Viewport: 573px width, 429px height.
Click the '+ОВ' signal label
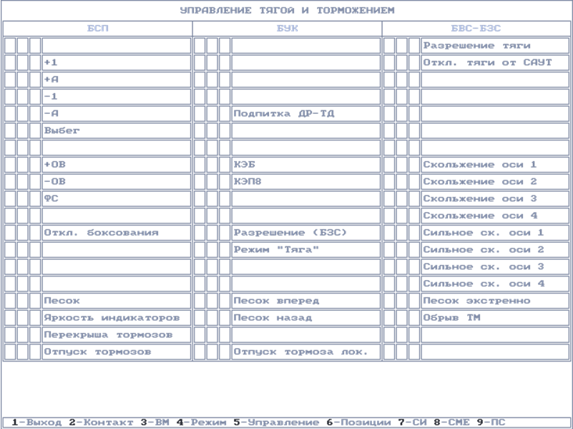pyautogui.click(x=54, y=165)
